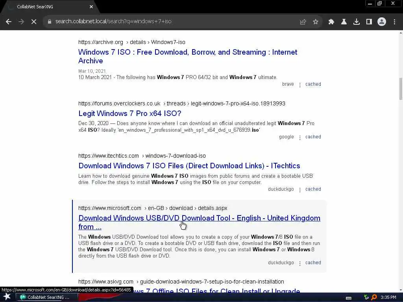The height and width of the screenshot is (302, 403).
Task: Open the taskbar start star icon
Action: tap(7, 297)
